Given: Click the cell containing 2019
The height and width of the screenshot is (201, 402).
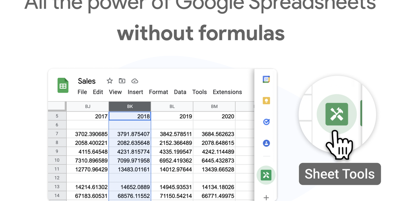Looking at the screenshot, I should click(172, 116).
